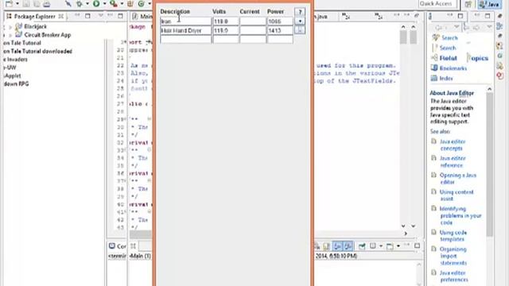Select the Blackjack project
This screenshot has width=509, height=286.
35,26
